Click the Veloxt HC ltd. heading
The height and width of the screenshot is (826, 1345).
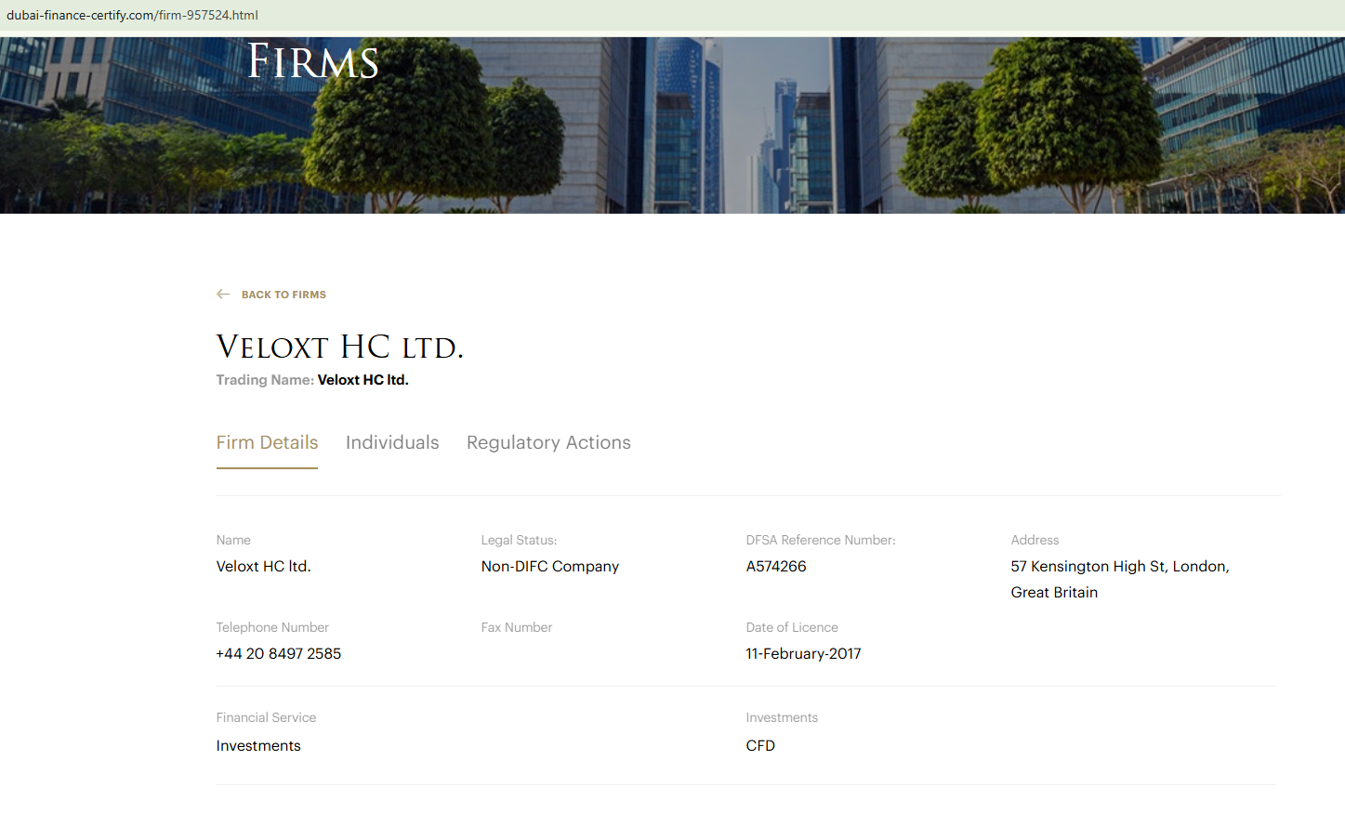(x=339, y=346)
